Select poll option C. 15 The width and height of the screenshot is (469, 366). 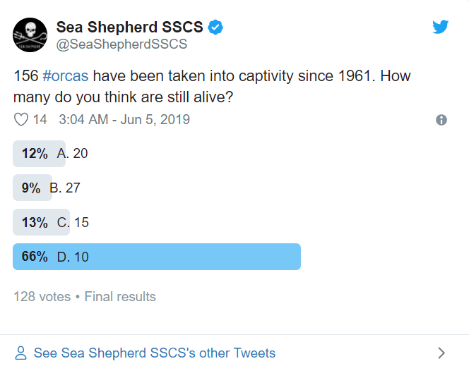(x=73, y=222)
